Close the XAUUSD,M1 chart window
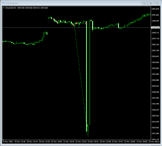Screen dimensions: 162x146 pyautogui.click(x=157, y=3)
